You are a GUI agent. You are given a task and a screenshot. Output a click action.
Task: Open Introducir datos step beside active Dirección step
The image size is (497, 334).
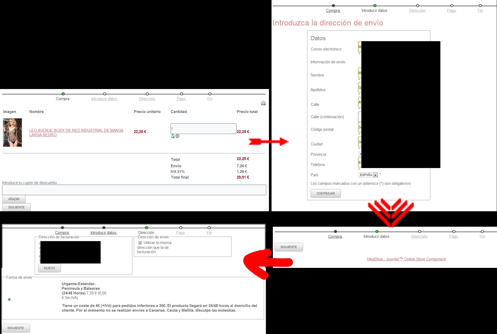(x=103, y=233)
